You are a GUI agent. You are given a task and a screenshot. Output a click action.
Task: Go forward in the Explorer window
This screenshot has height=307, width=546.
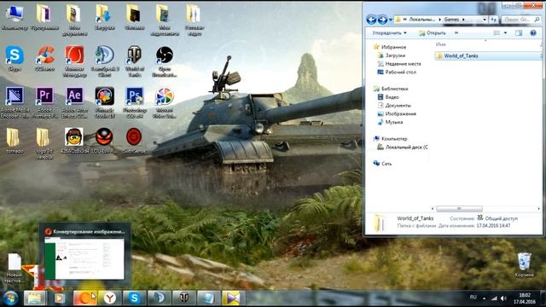coord(382,19)
